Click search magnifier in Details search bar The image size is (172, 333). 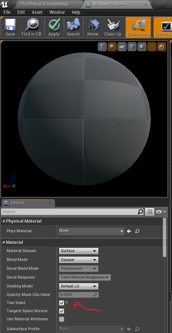[x=140, y=212]
